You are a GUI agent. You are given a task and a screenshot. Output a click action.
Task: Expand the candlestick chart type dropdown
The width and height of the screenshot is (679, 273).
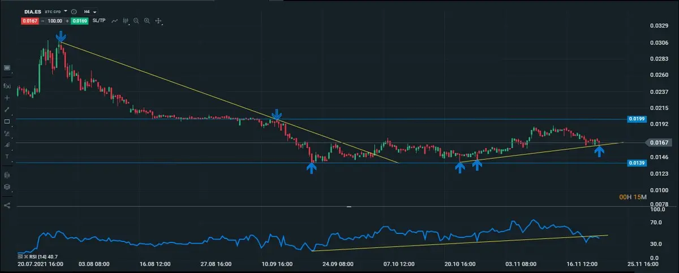pyautogui.click(x=127, y=21)
